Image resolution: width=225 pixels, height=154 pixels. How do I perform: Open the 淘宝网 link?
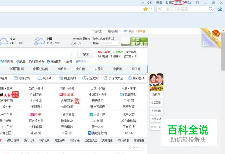coord(98,121)
